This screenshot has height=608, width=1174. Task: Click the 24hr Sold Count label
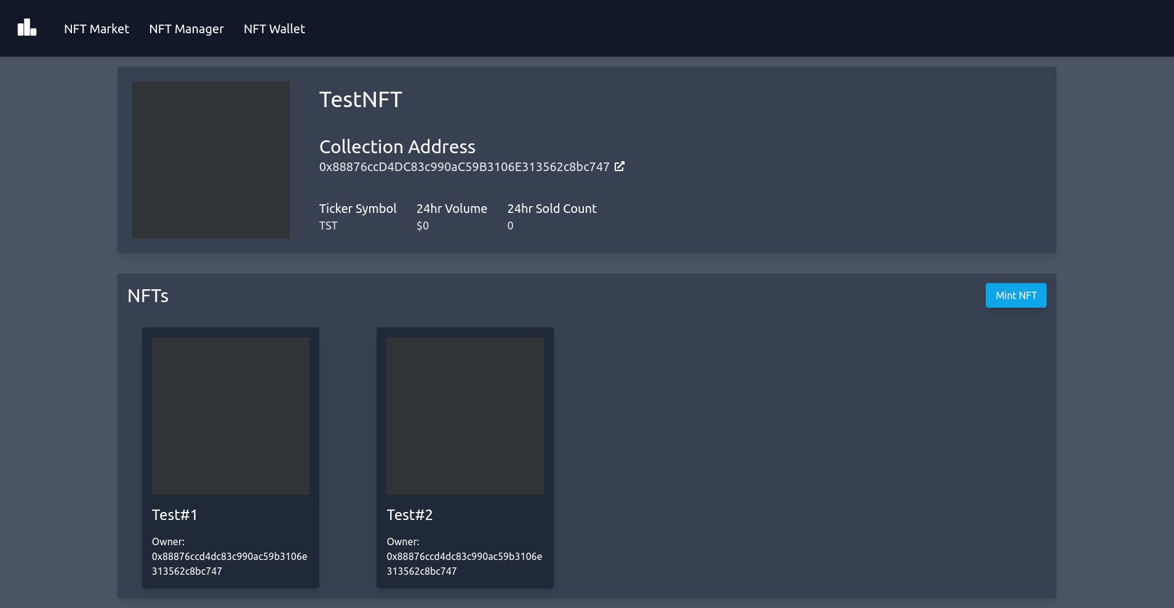[x=552, y=209]
